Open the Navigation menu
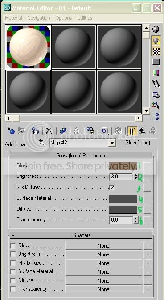 39,18
